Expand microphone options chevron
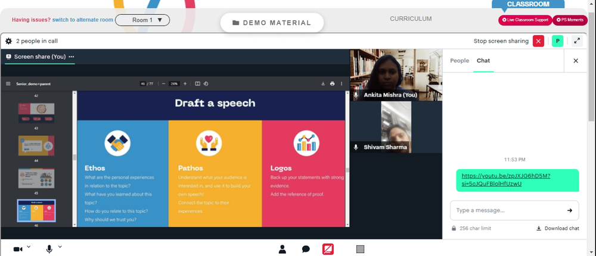 coord(60,246)
